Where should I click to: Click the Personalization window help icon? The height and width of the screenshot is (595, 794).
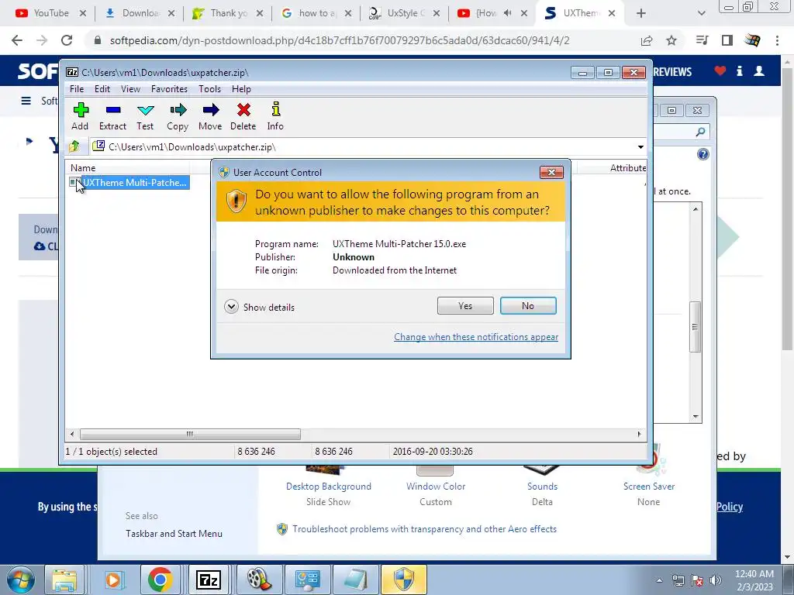click(x=703, y=154)
